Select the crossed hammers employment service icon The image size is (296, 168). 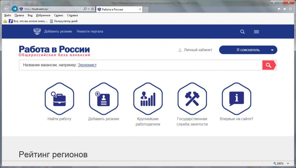(x=192, y=99)
